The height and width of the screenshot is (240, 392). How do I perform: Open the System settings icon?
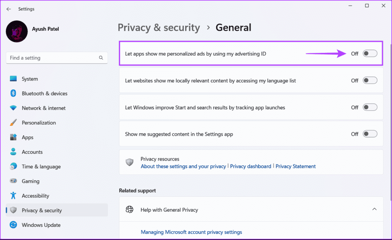click(13, 79)
